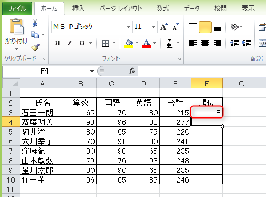Open the copy dropdown arrow
Viewport: 266px width, 197px height.
(x=43, y=35)
